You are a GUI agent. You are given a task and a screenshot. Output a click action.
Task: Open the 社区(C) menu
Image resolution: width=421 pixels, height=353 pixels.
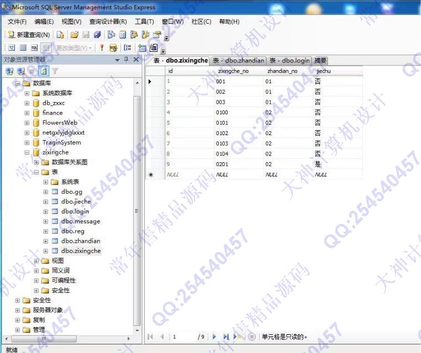(x=201, y=22)
